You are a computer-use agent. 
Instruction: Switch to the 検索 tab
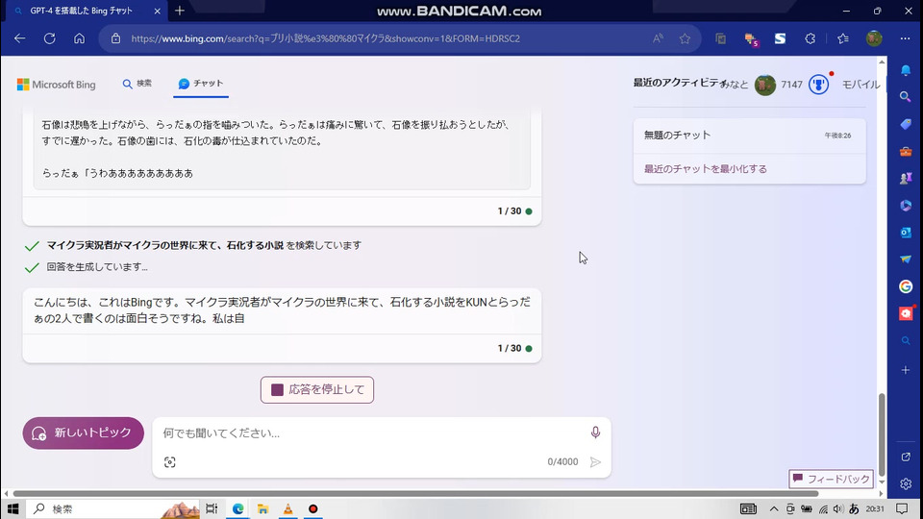pyautogui.click(x=137, y=84)
